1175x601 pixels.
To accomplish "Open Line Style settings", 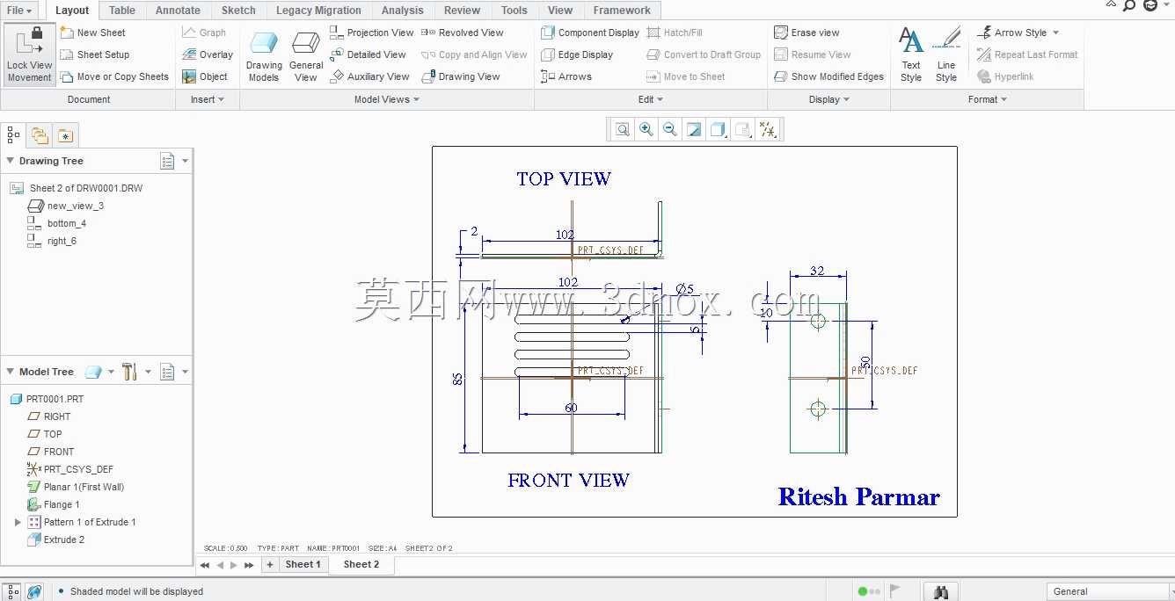I will 946,54.
